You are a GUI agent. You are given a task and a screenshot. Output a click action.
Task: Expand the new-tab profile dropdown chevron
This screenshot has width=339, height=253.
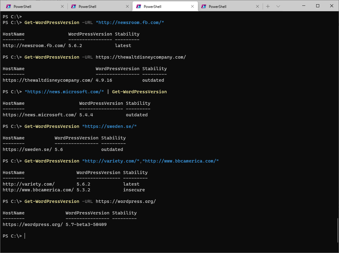coord(278,6)
